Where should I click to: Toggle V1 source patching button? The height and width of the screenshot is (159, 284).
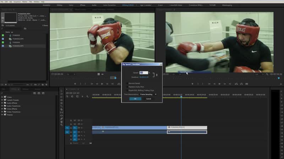click(67, 128)
